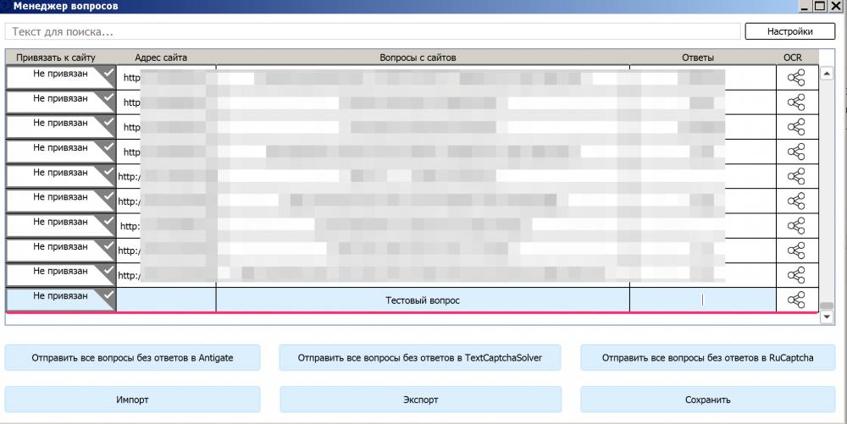Toggle Не привязан in Тестовый вопрос row

pos(61,300)
